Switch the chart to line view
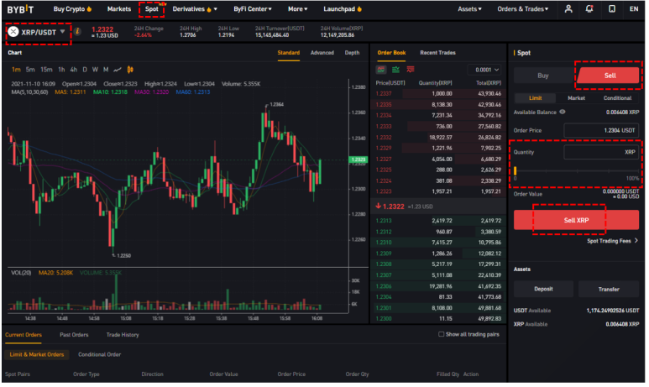 point(118,70)
